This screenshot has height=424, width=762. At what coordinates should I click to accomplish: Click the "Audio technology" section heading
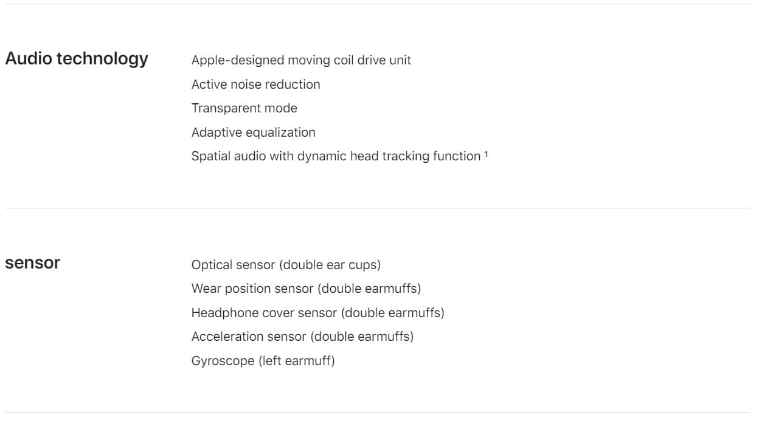click(77, 59)
